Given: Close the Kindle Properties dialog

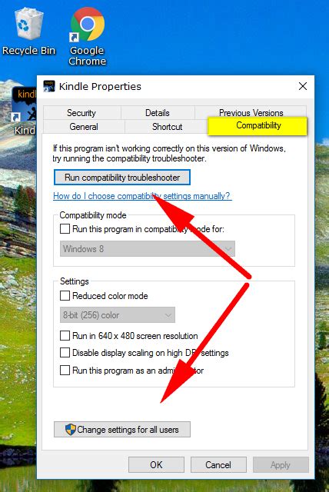Looking at the screenshot, I should pyautogui.click(x=303, y=86).
